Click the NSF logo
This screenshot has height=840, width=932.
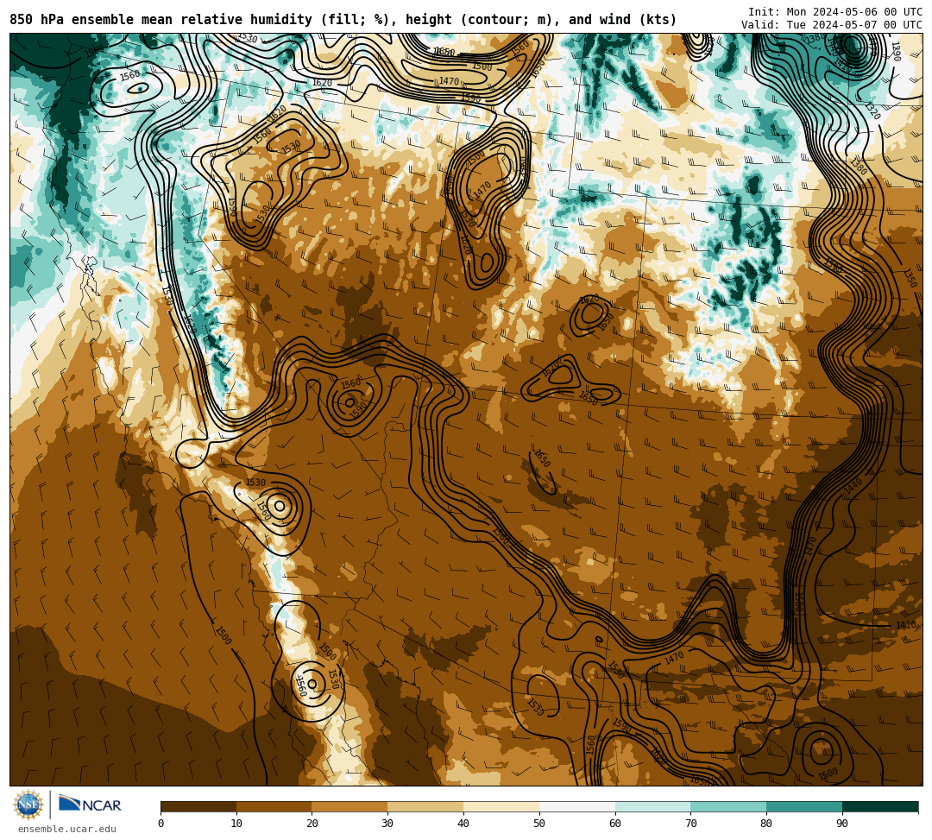28,805
